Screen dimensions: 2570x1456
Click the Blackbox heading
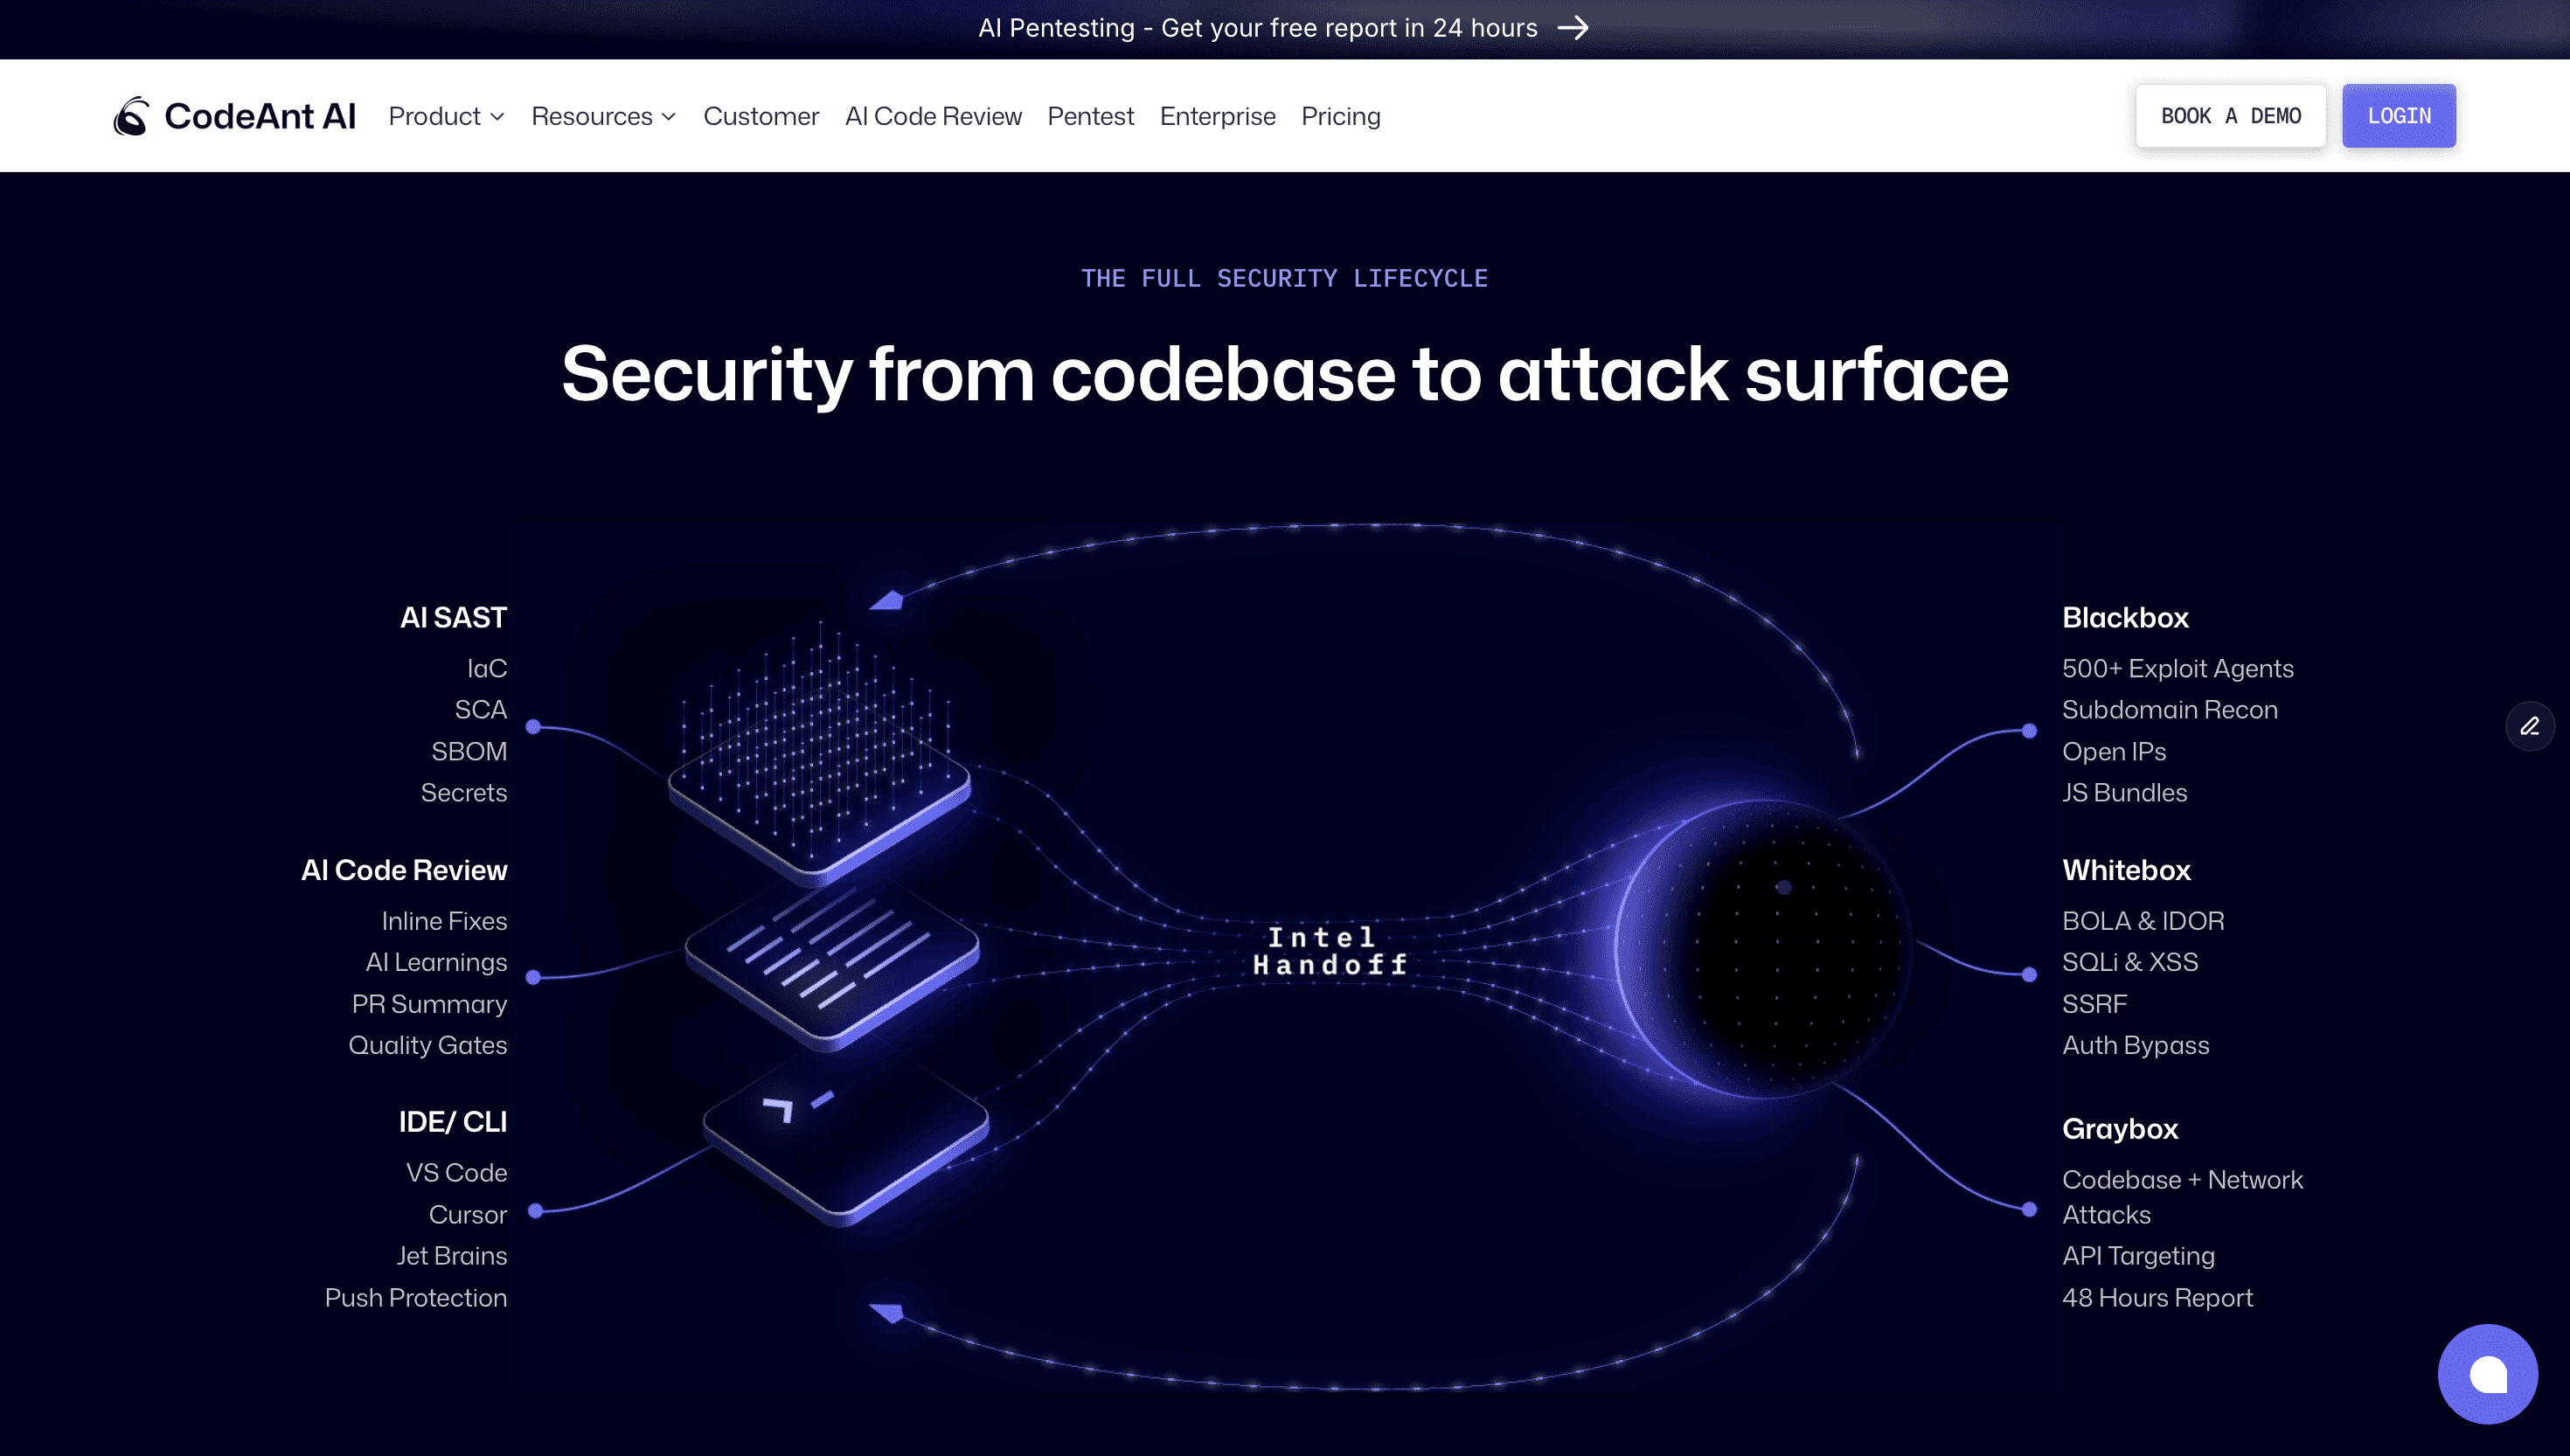click(x=2125, y=617)
